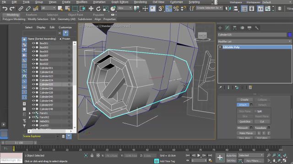Open the Hierarchy tab in command panel
The height and width of the screenshot is (164, 293).
235,28
